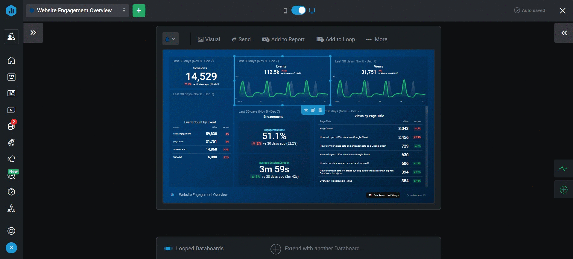The width and height of the screenshot is (573, 259).
Task: Open the Benchmarks gauge sidebar icon
Action: tap(11, 192)
